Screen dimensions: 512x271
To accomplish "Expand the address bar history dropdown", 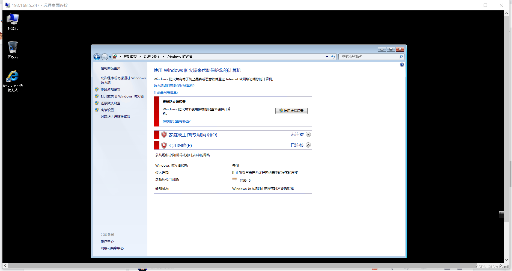I will (x=327, y=57).
